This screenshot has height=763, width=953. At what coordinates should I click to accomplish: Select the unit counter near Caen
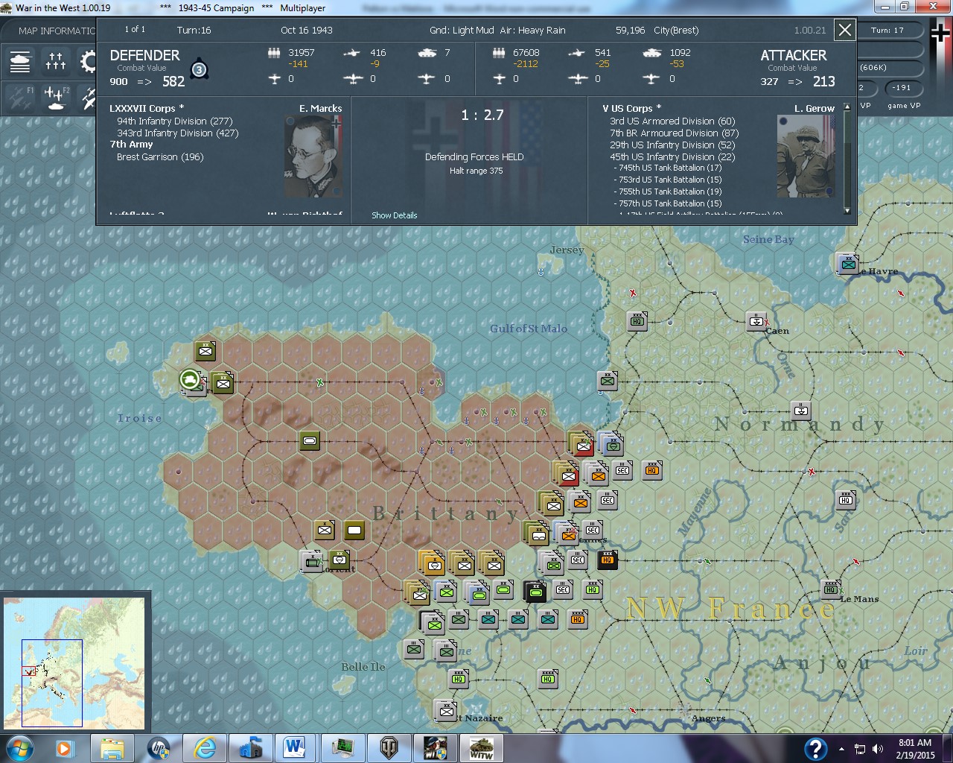(x=756, y=320)
